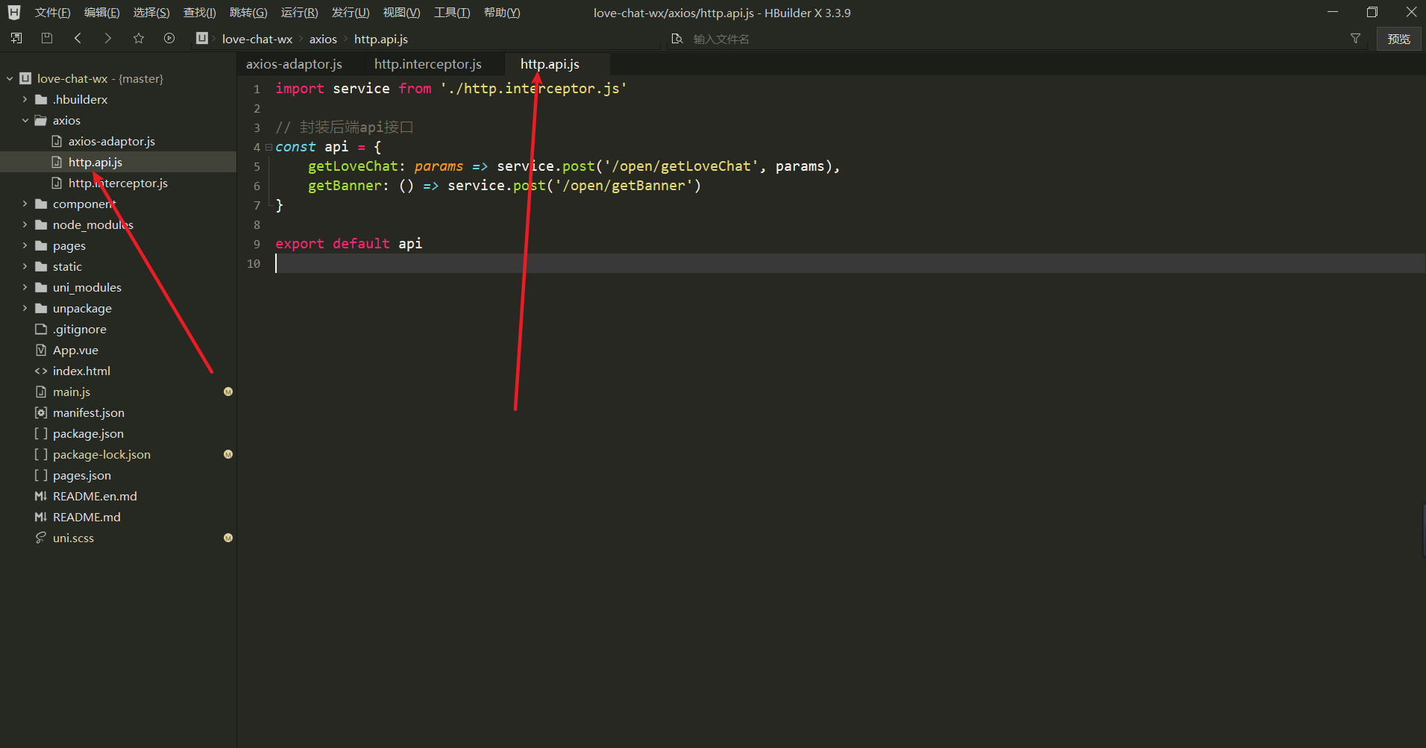Expand the pages folder

click(x=25, y=245)
